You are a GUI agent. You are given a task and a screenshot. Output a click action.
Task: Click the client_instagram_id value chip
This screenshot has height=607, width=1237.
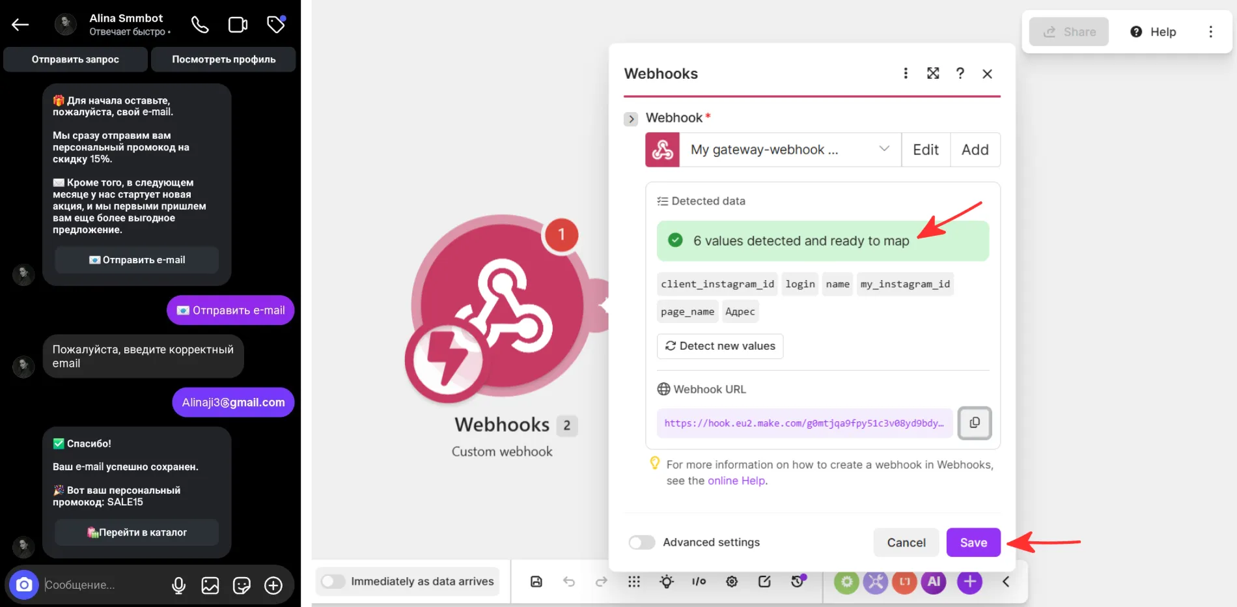pos(717,284)
